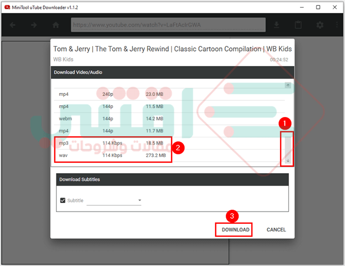
Task: Click the format list scroll-up arrow
Action: [288, 85]
